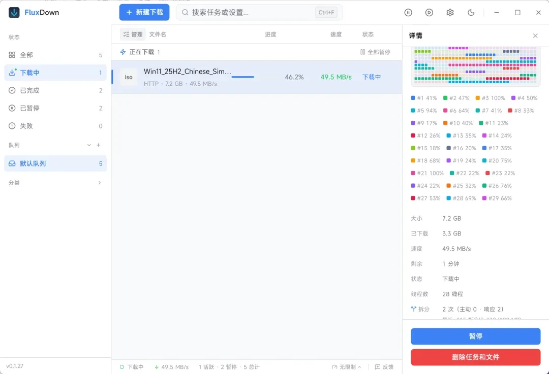Click the iso file type icon
The height and width of the screenshot is (374, 549).
pyautogui.click(x=129, y=77)
